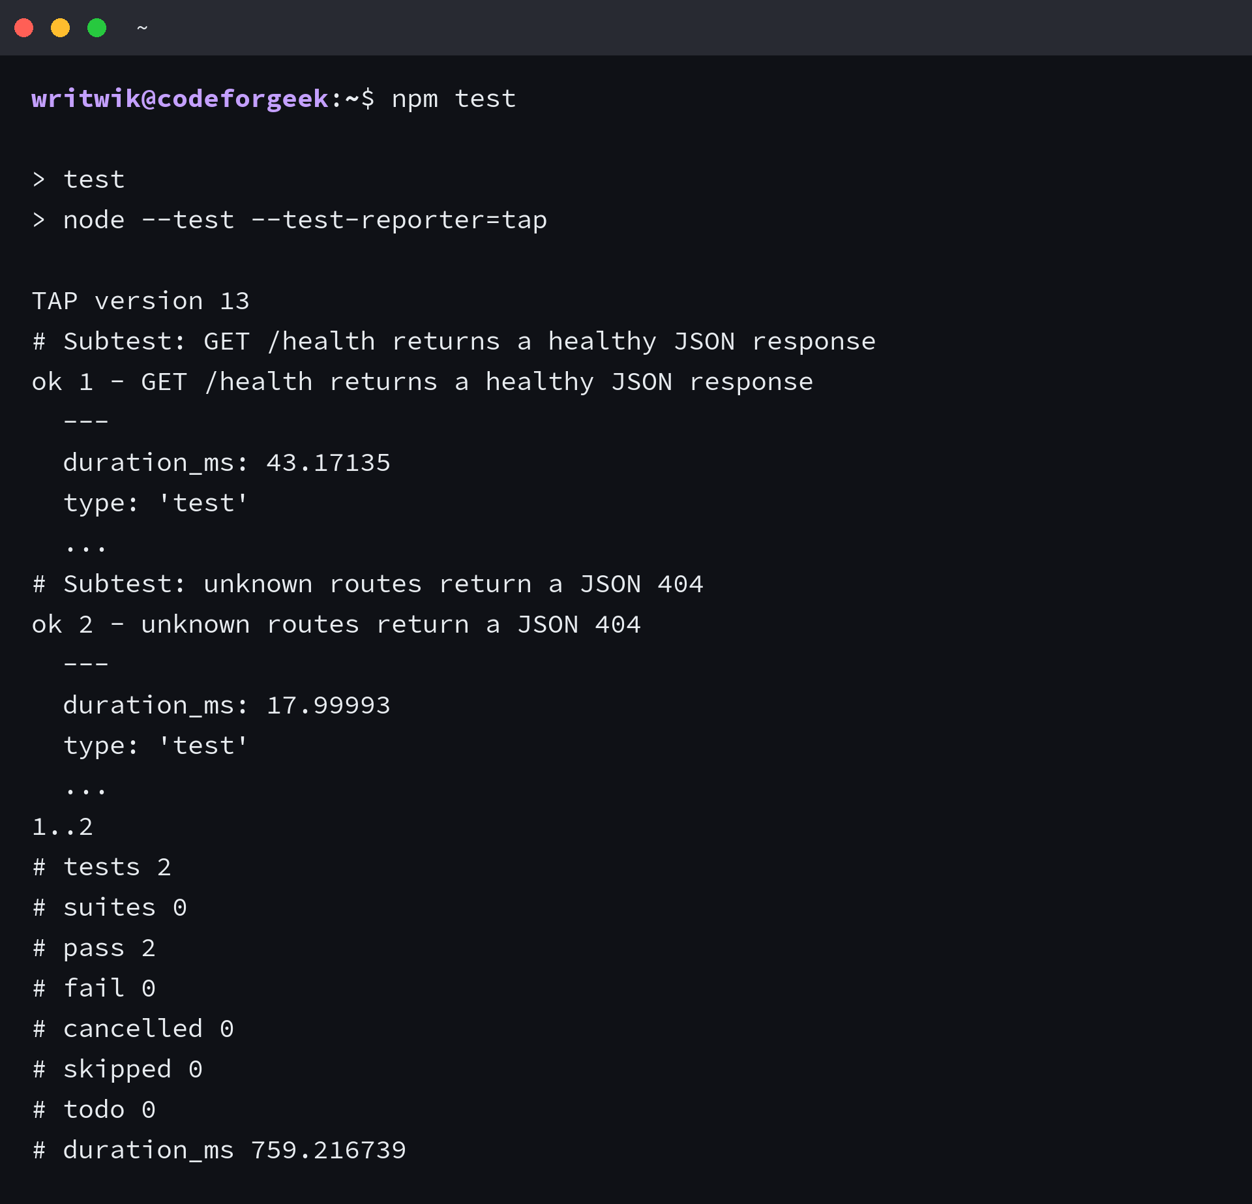Image resolution: width=1252 pixels, height=1204 pixels.
Task: Click the tilde title in title bar
Action: coord(142,28)
